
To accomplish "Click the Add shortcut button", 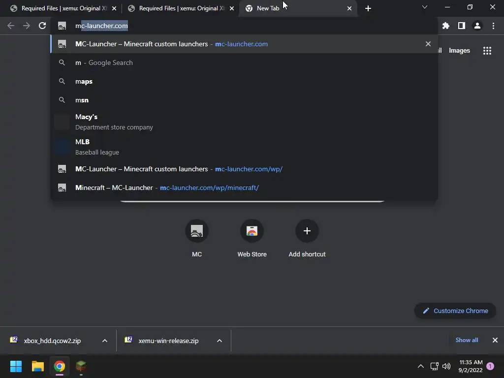I will (307, 239).
